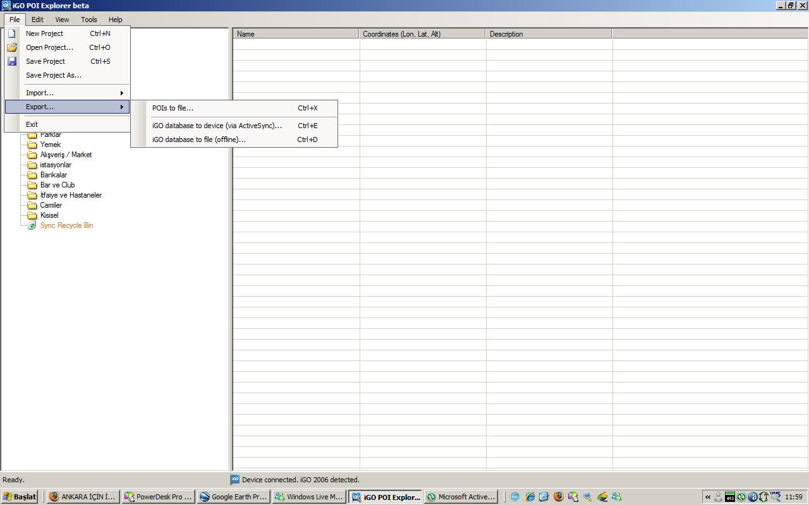Select the İtfaiye ve Hastaneler folder
The height and width of the screenshot is (505, 809).
click(71, 195)
